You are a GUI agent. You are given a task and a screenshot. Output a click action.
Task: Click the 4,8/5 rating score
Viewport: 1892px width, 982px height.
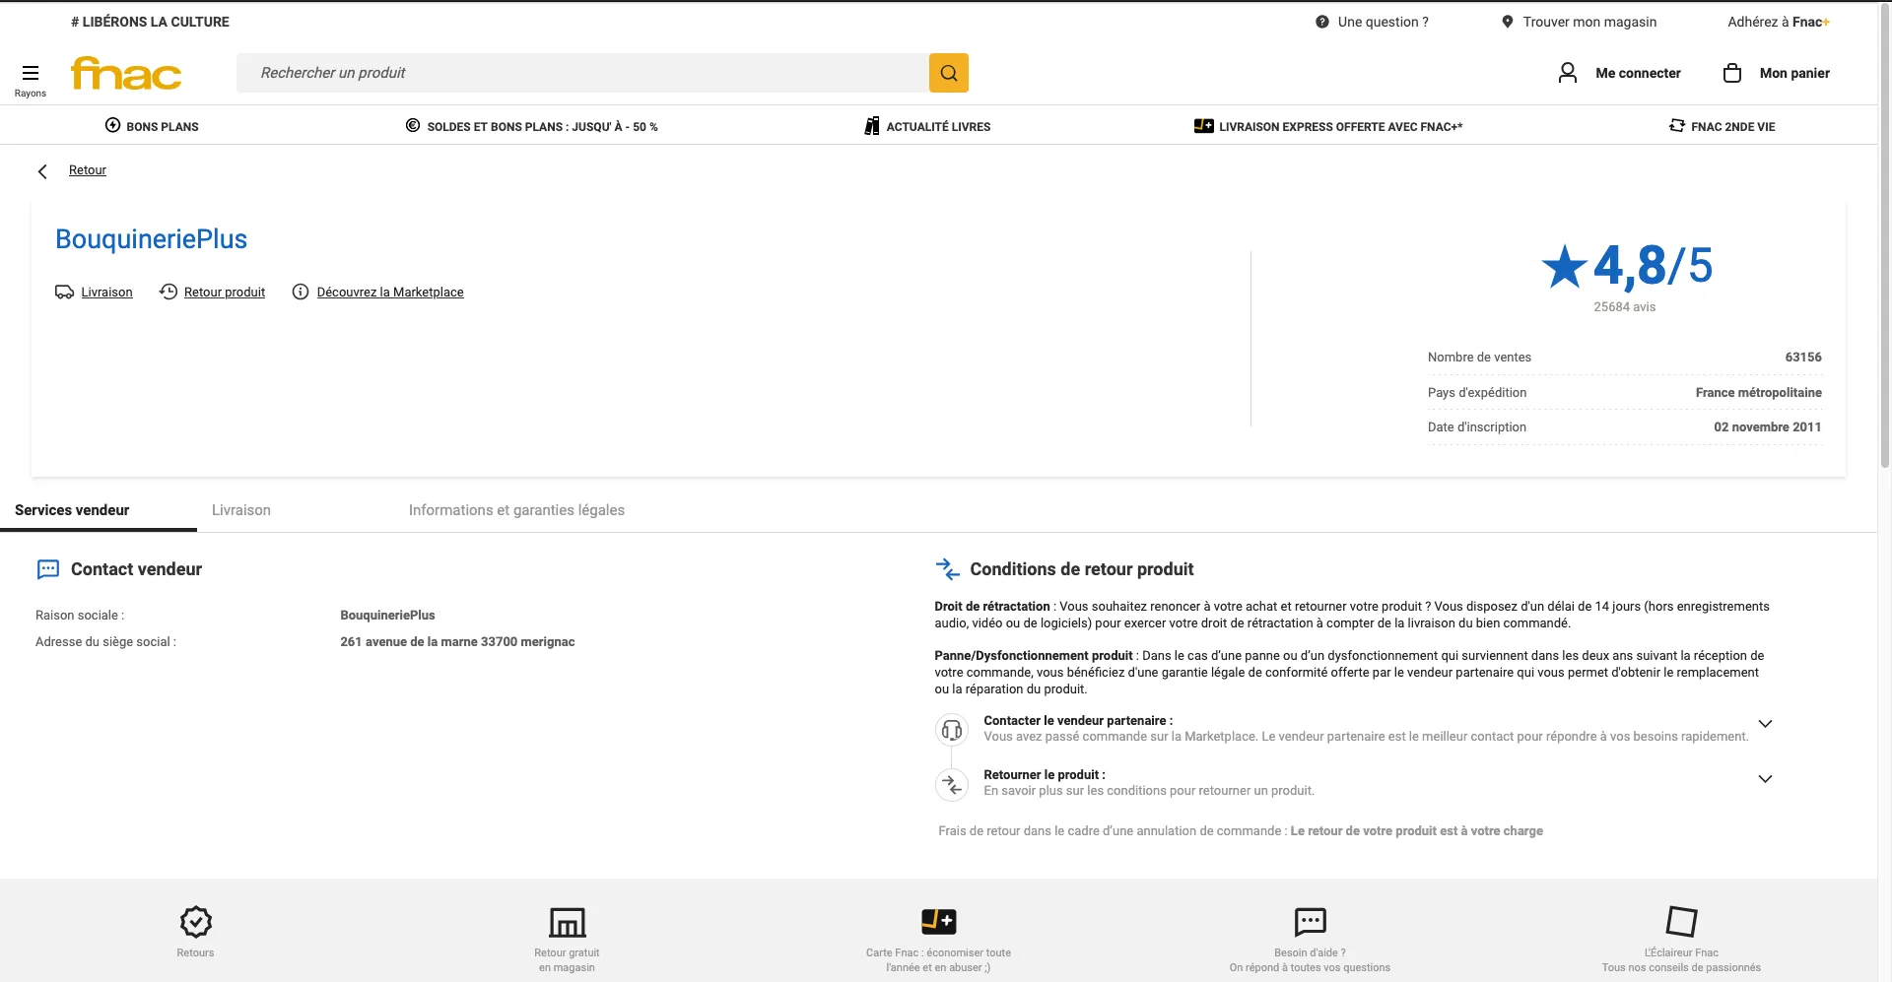point(1654,266)
